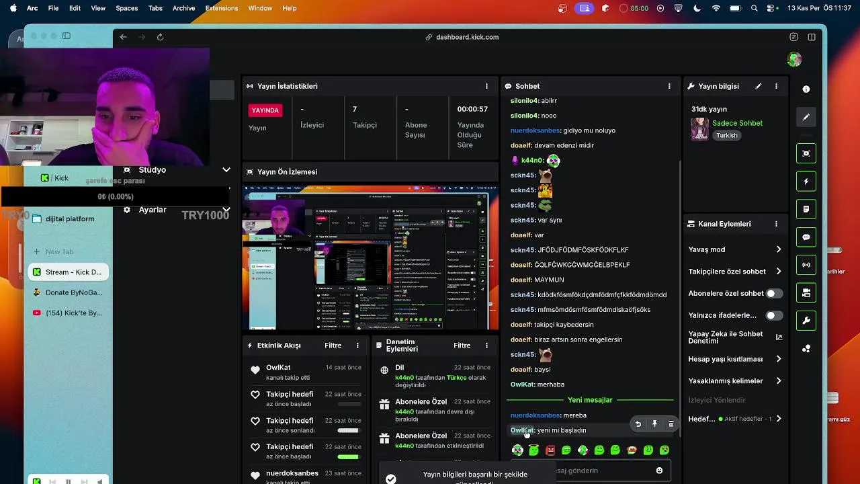
Task: Click the menu bar screen recording indicator
Action: 584,8
